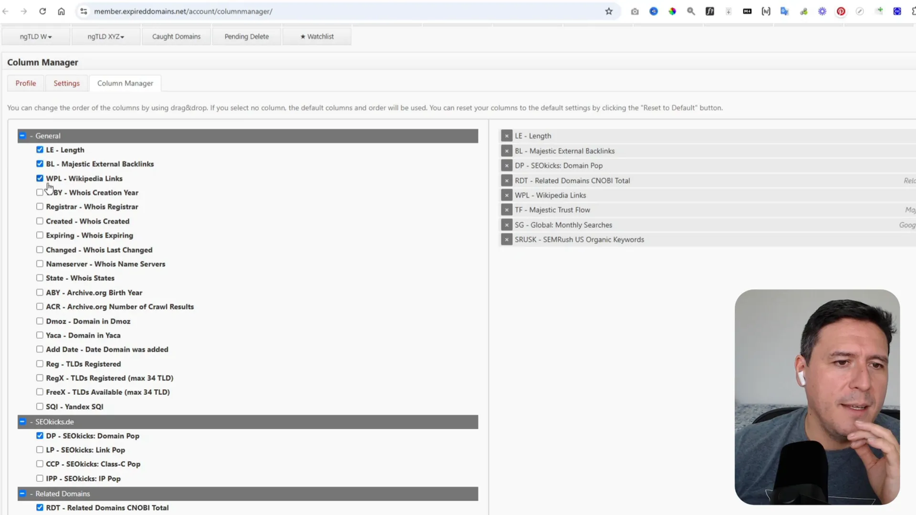
Task: Open the Settings tab
Action: [66, 83]
